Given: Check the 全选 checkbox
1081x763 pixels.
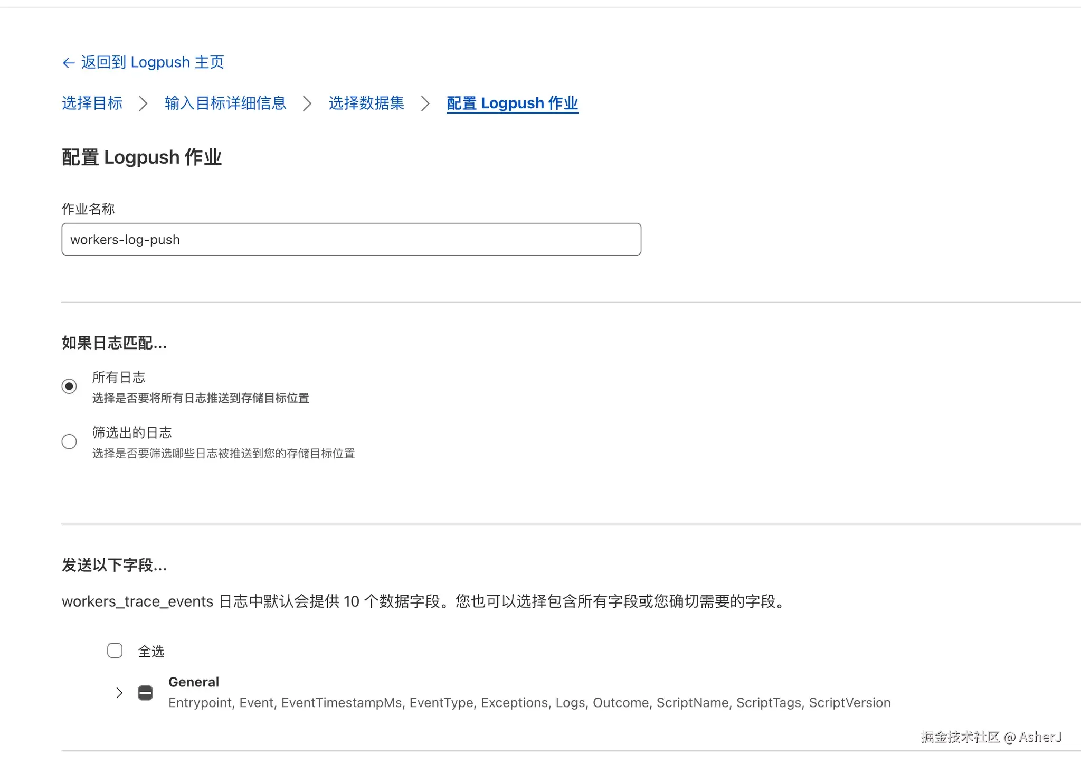Looking at the screenshot, I should 115,651.
